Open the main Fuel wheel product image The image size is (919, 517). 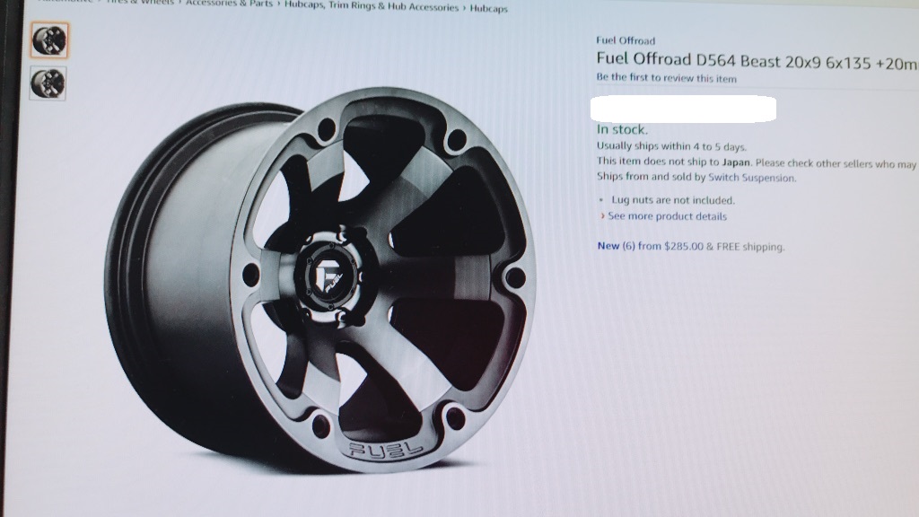[x=320, y=280]
